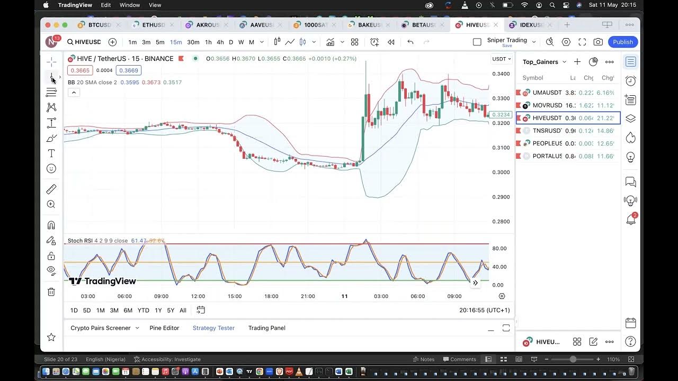
Task: Select the 5m timeframe
Action: pyautogui.click(x=160, y=42)
